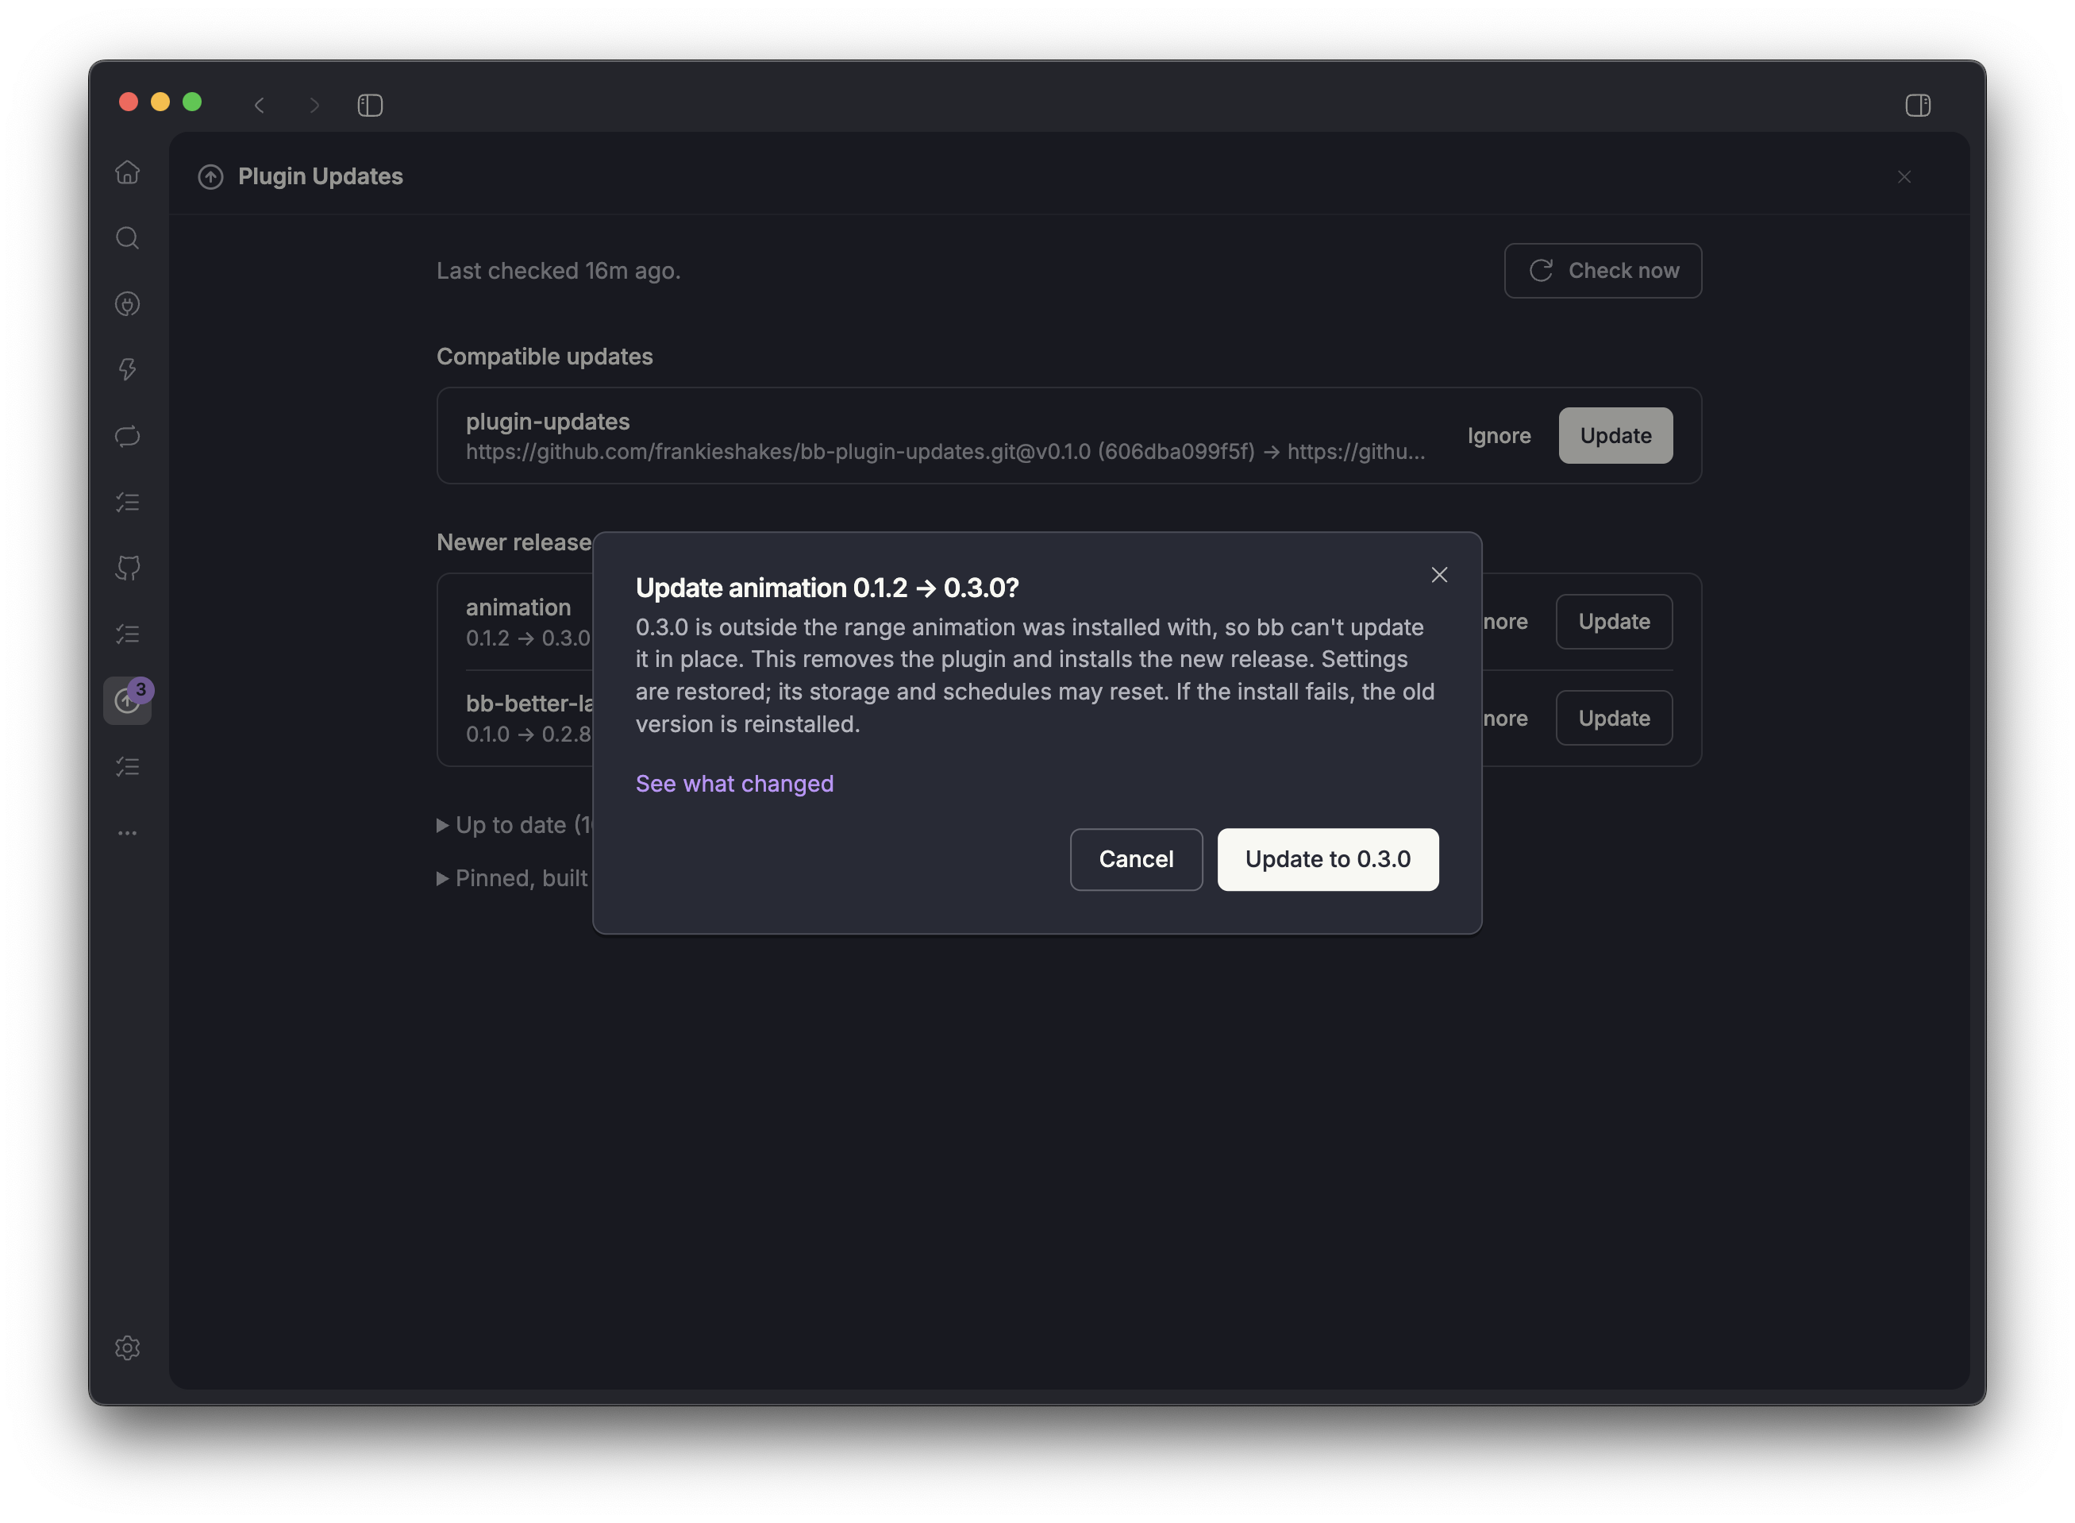The width and height of the screenshot is (2075, 1523).
Task: Open the GitHub cat sidebar icon
Action: point(127,568)
